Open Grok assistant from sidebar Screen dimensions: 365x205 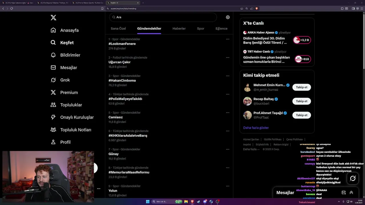click(60, 80)
